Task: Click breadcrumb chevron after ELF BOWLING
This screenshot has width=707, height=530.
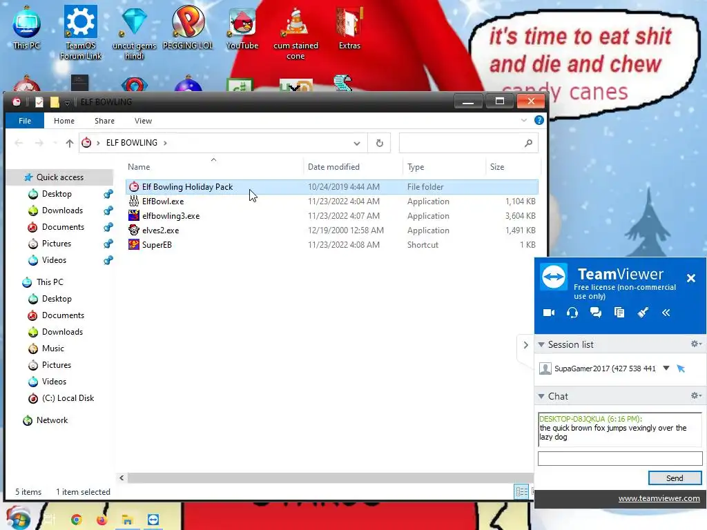Action: click(165, 143)
